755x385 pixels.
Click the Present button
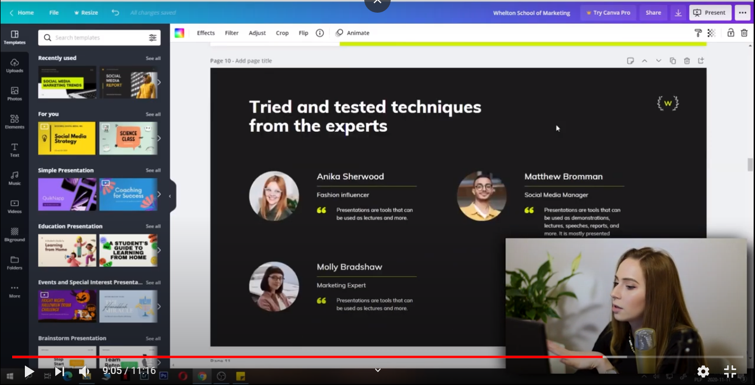[x=710, y=13]
